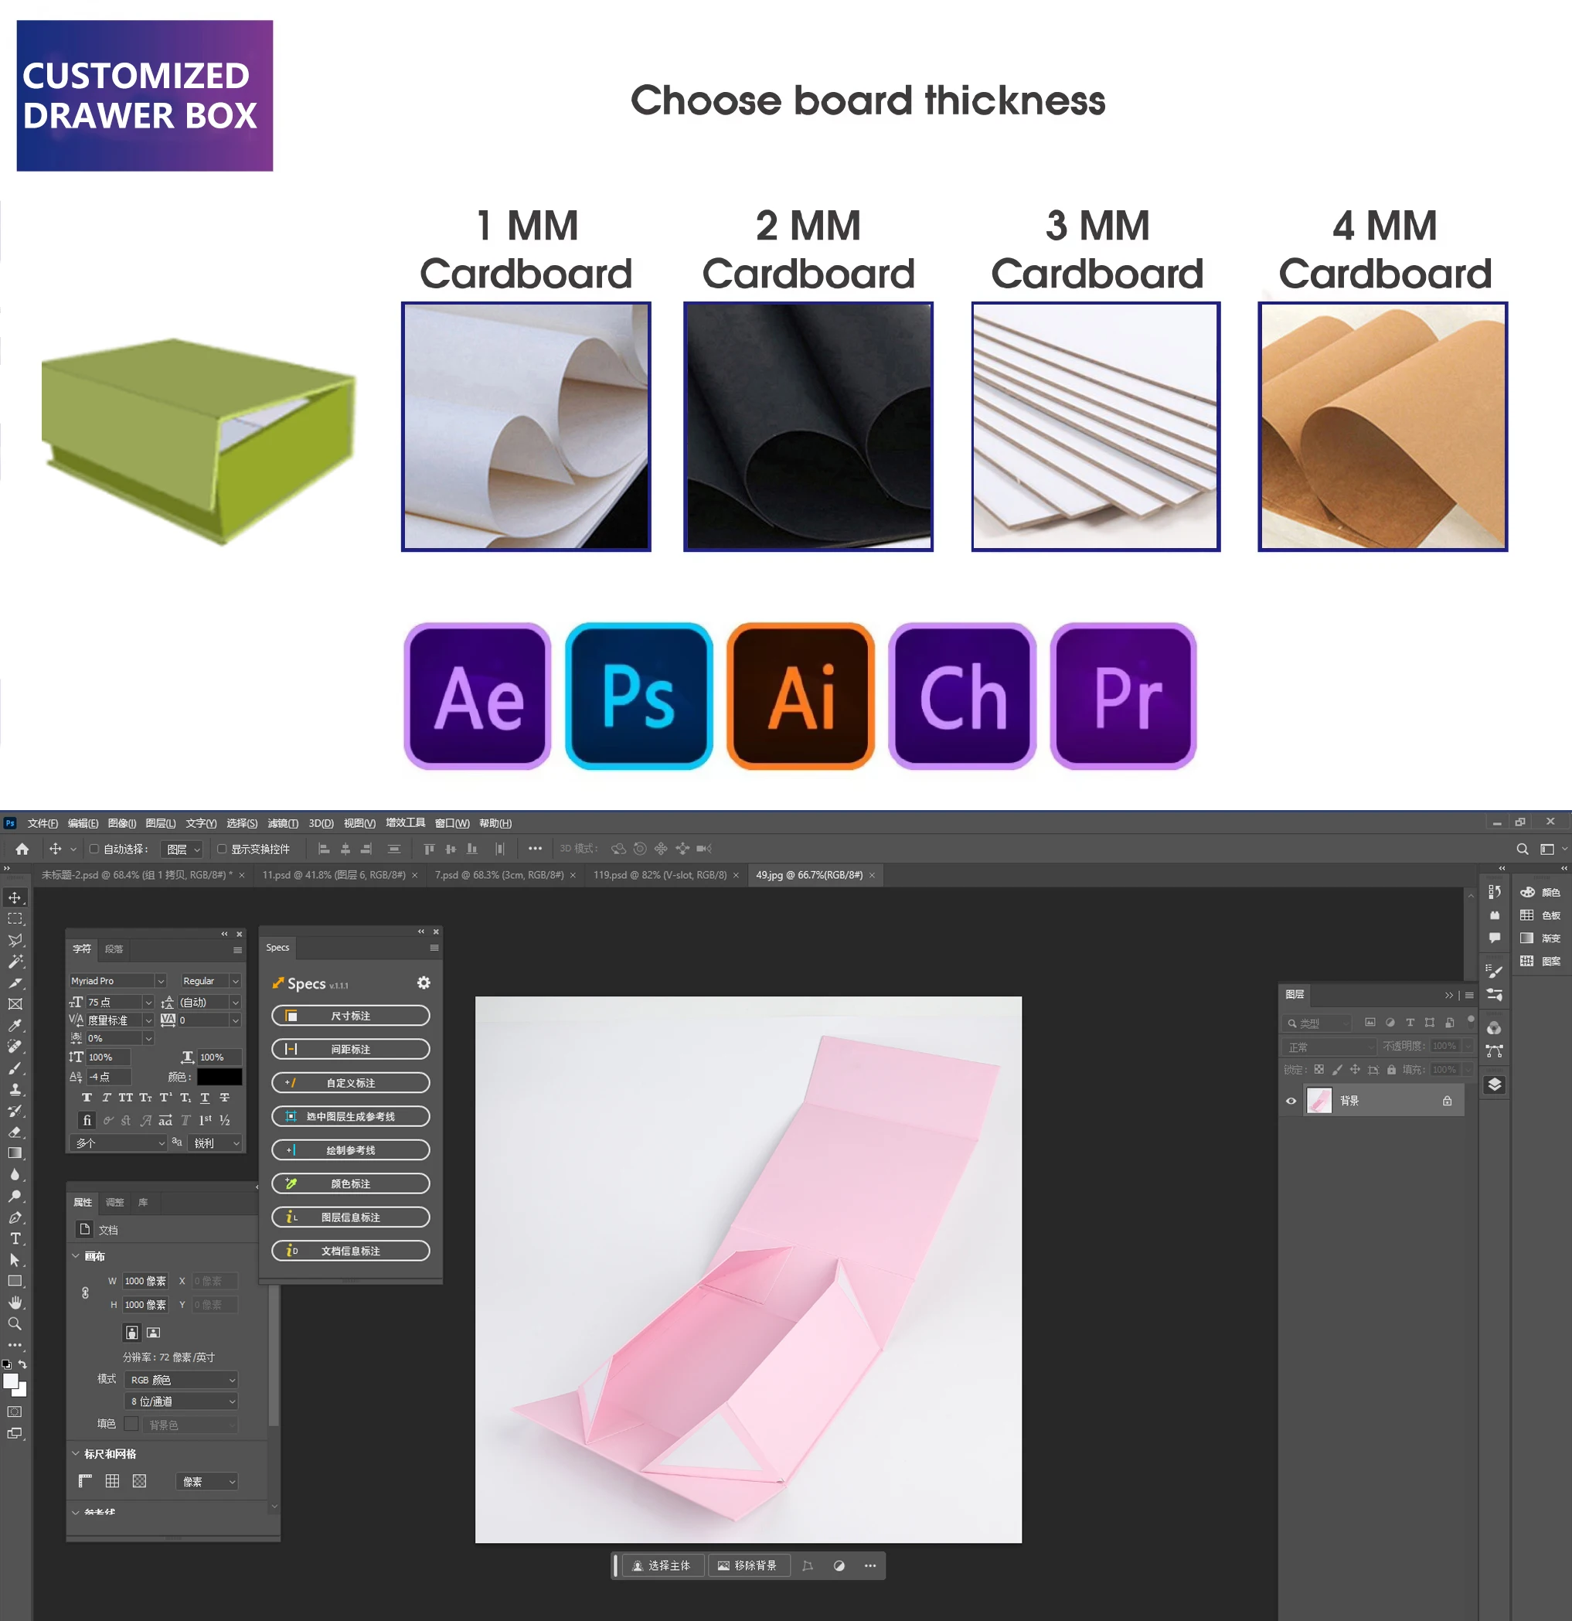The height and width of the screenshot is (1621, 1572).
Task: Enable the 自动选择 checkbox
Action: pyautogui.click(x=94, y=849)
